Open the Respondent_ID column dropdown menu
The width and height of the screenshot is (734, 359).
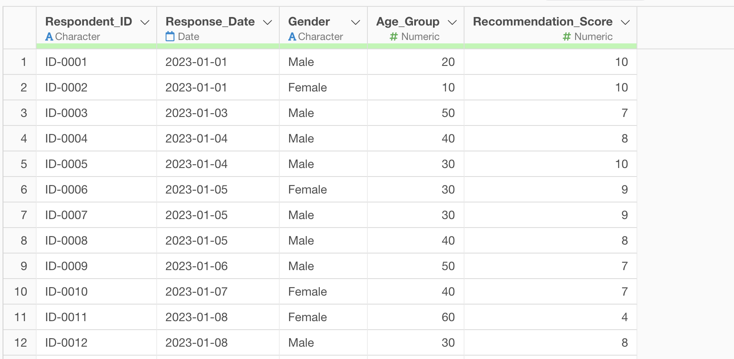coord(145,22)
